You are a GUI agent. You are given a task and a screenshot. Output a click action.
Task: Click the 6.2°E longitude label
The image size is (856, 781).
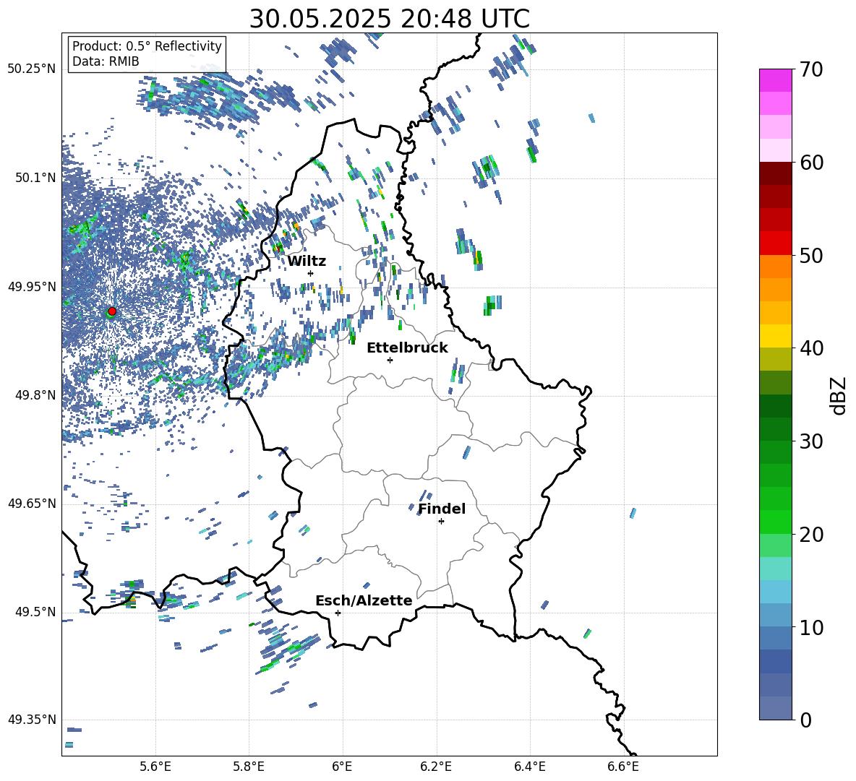[x=436, y=767]
